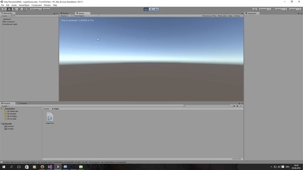Switch to the Scene tab
This screenshot has width=303, height=170.
click(x=65, y=13)
